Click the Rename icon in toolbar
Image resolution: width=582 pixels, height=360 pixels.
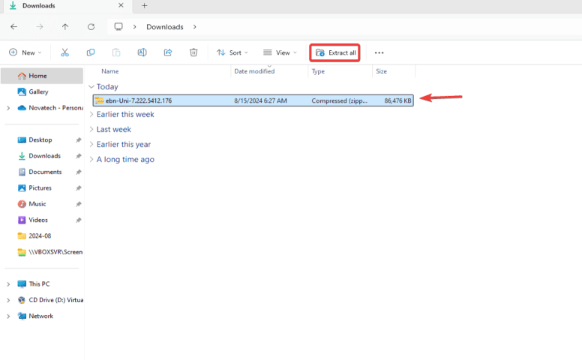click(142, 52)
